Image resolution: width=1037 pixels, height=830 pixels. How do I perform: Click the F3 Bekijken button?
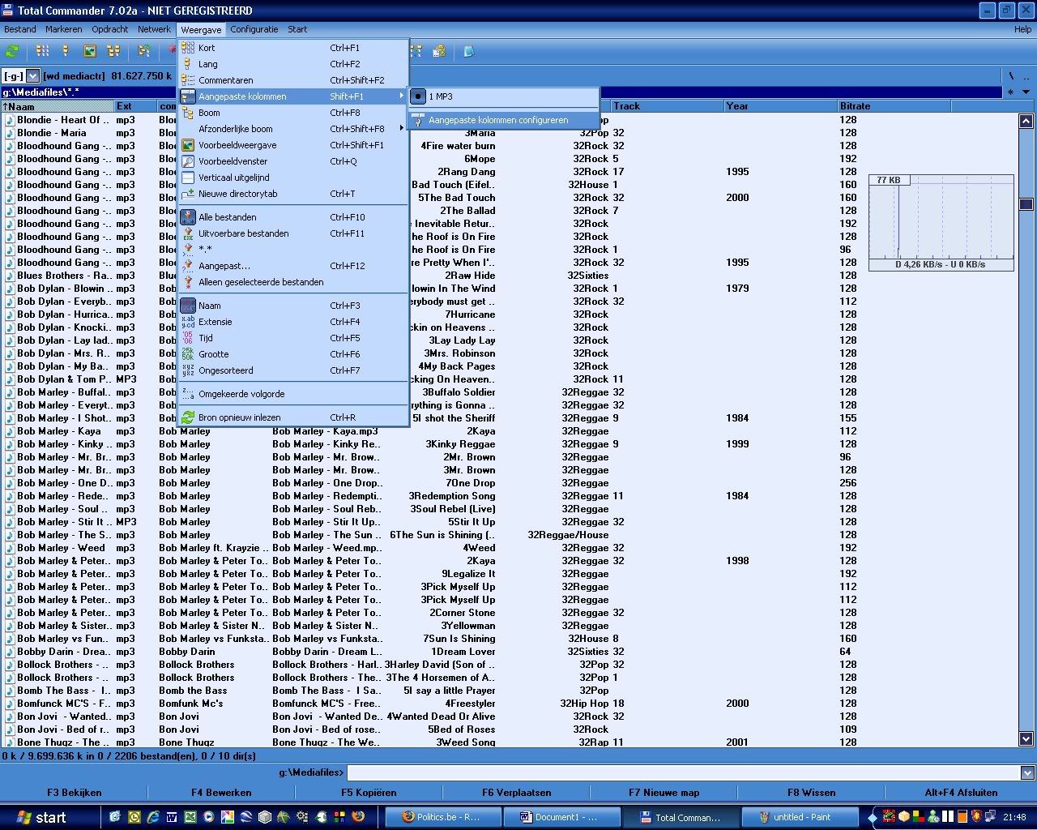75,793
